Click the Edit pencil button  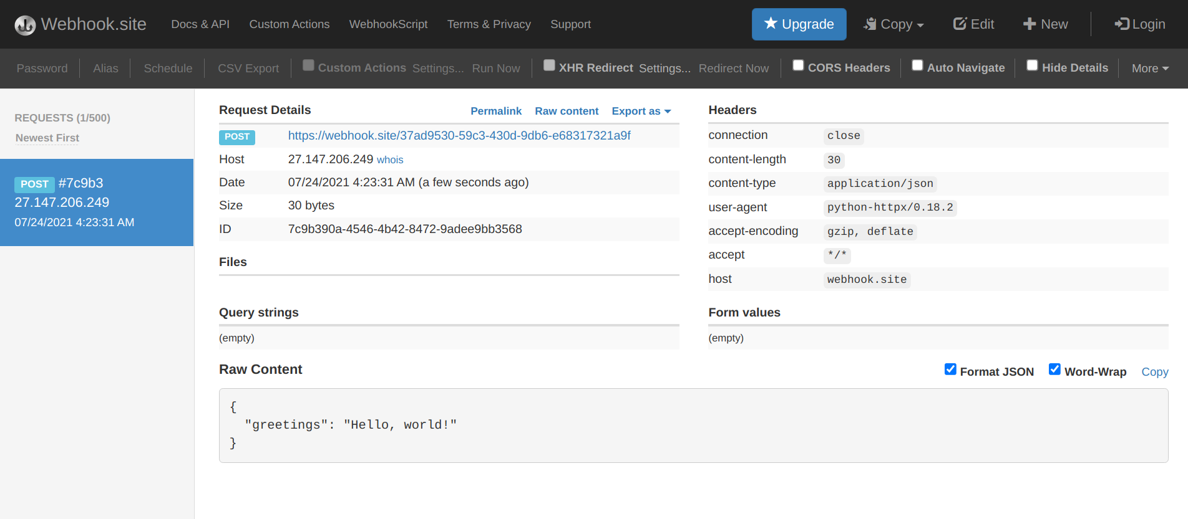coord(973,24)
